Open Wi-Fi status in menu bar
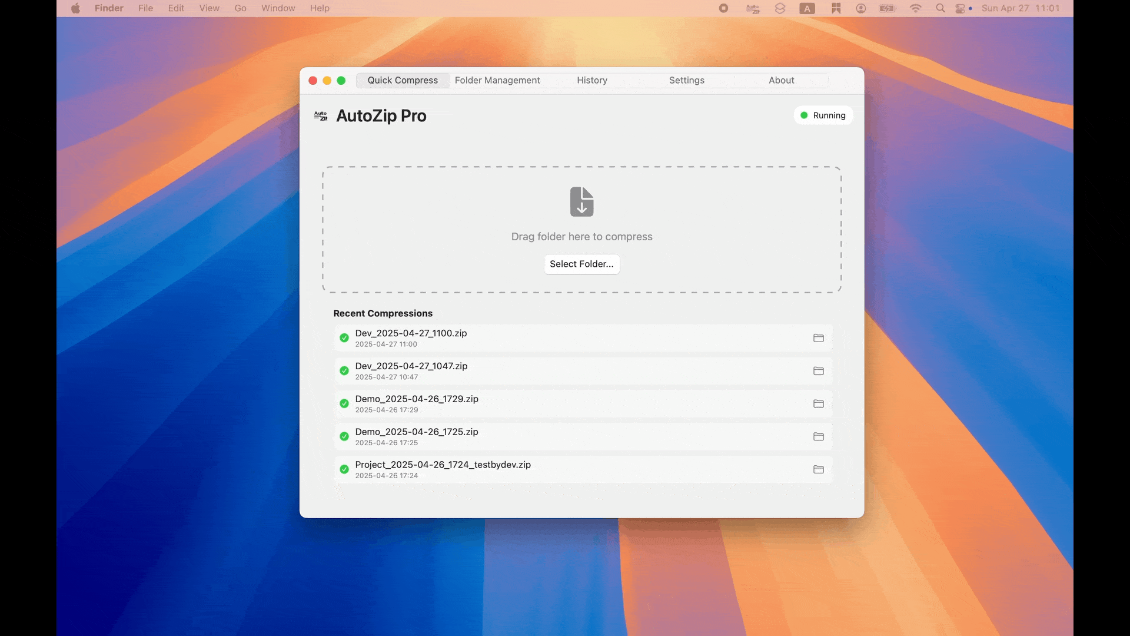 [916, 8]
